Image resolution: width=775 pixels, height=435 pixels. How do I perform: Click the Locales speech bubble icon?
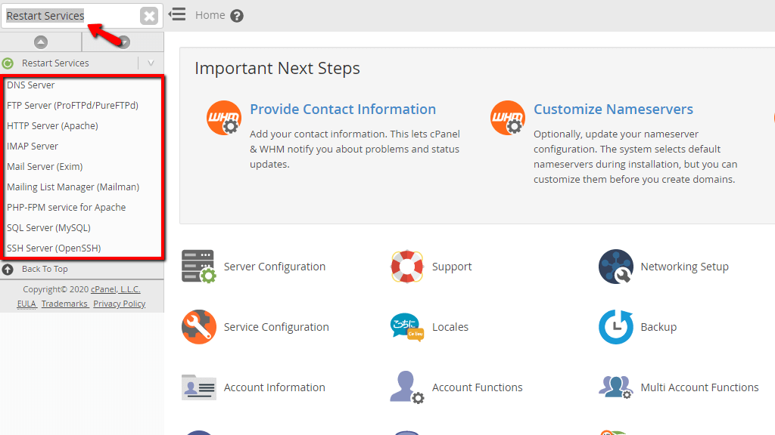tap(406, 327)
